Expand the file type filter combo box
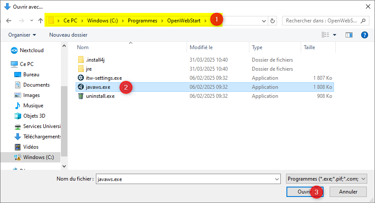 tap(326, 178)
